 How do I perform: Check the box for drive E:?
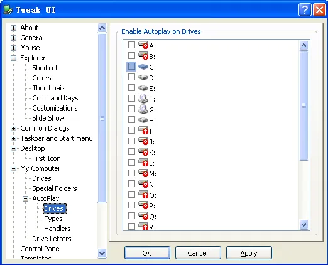[x=131, y=87]
